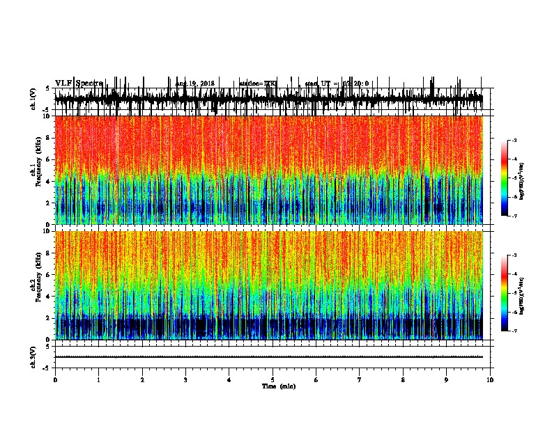Click the 'Time (min)' axis label
Image resolution: width=552 pixels, height=426 pixels.
point(279,386)
